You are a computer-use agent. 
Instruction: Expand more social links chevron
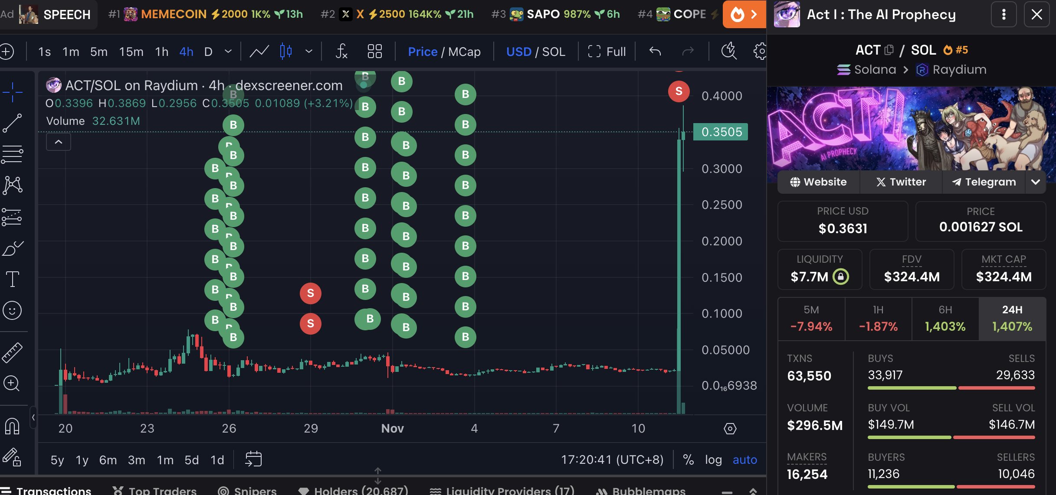[x=1036, y=182]
